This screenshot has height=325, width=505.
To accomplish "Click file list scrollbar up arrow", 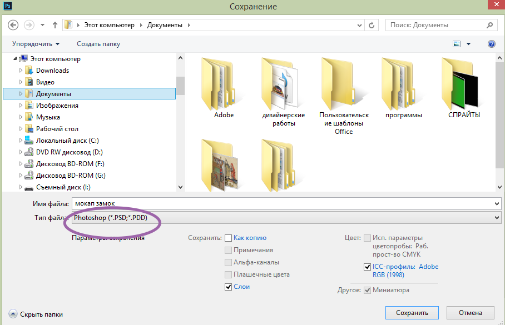I will (499, 58).
